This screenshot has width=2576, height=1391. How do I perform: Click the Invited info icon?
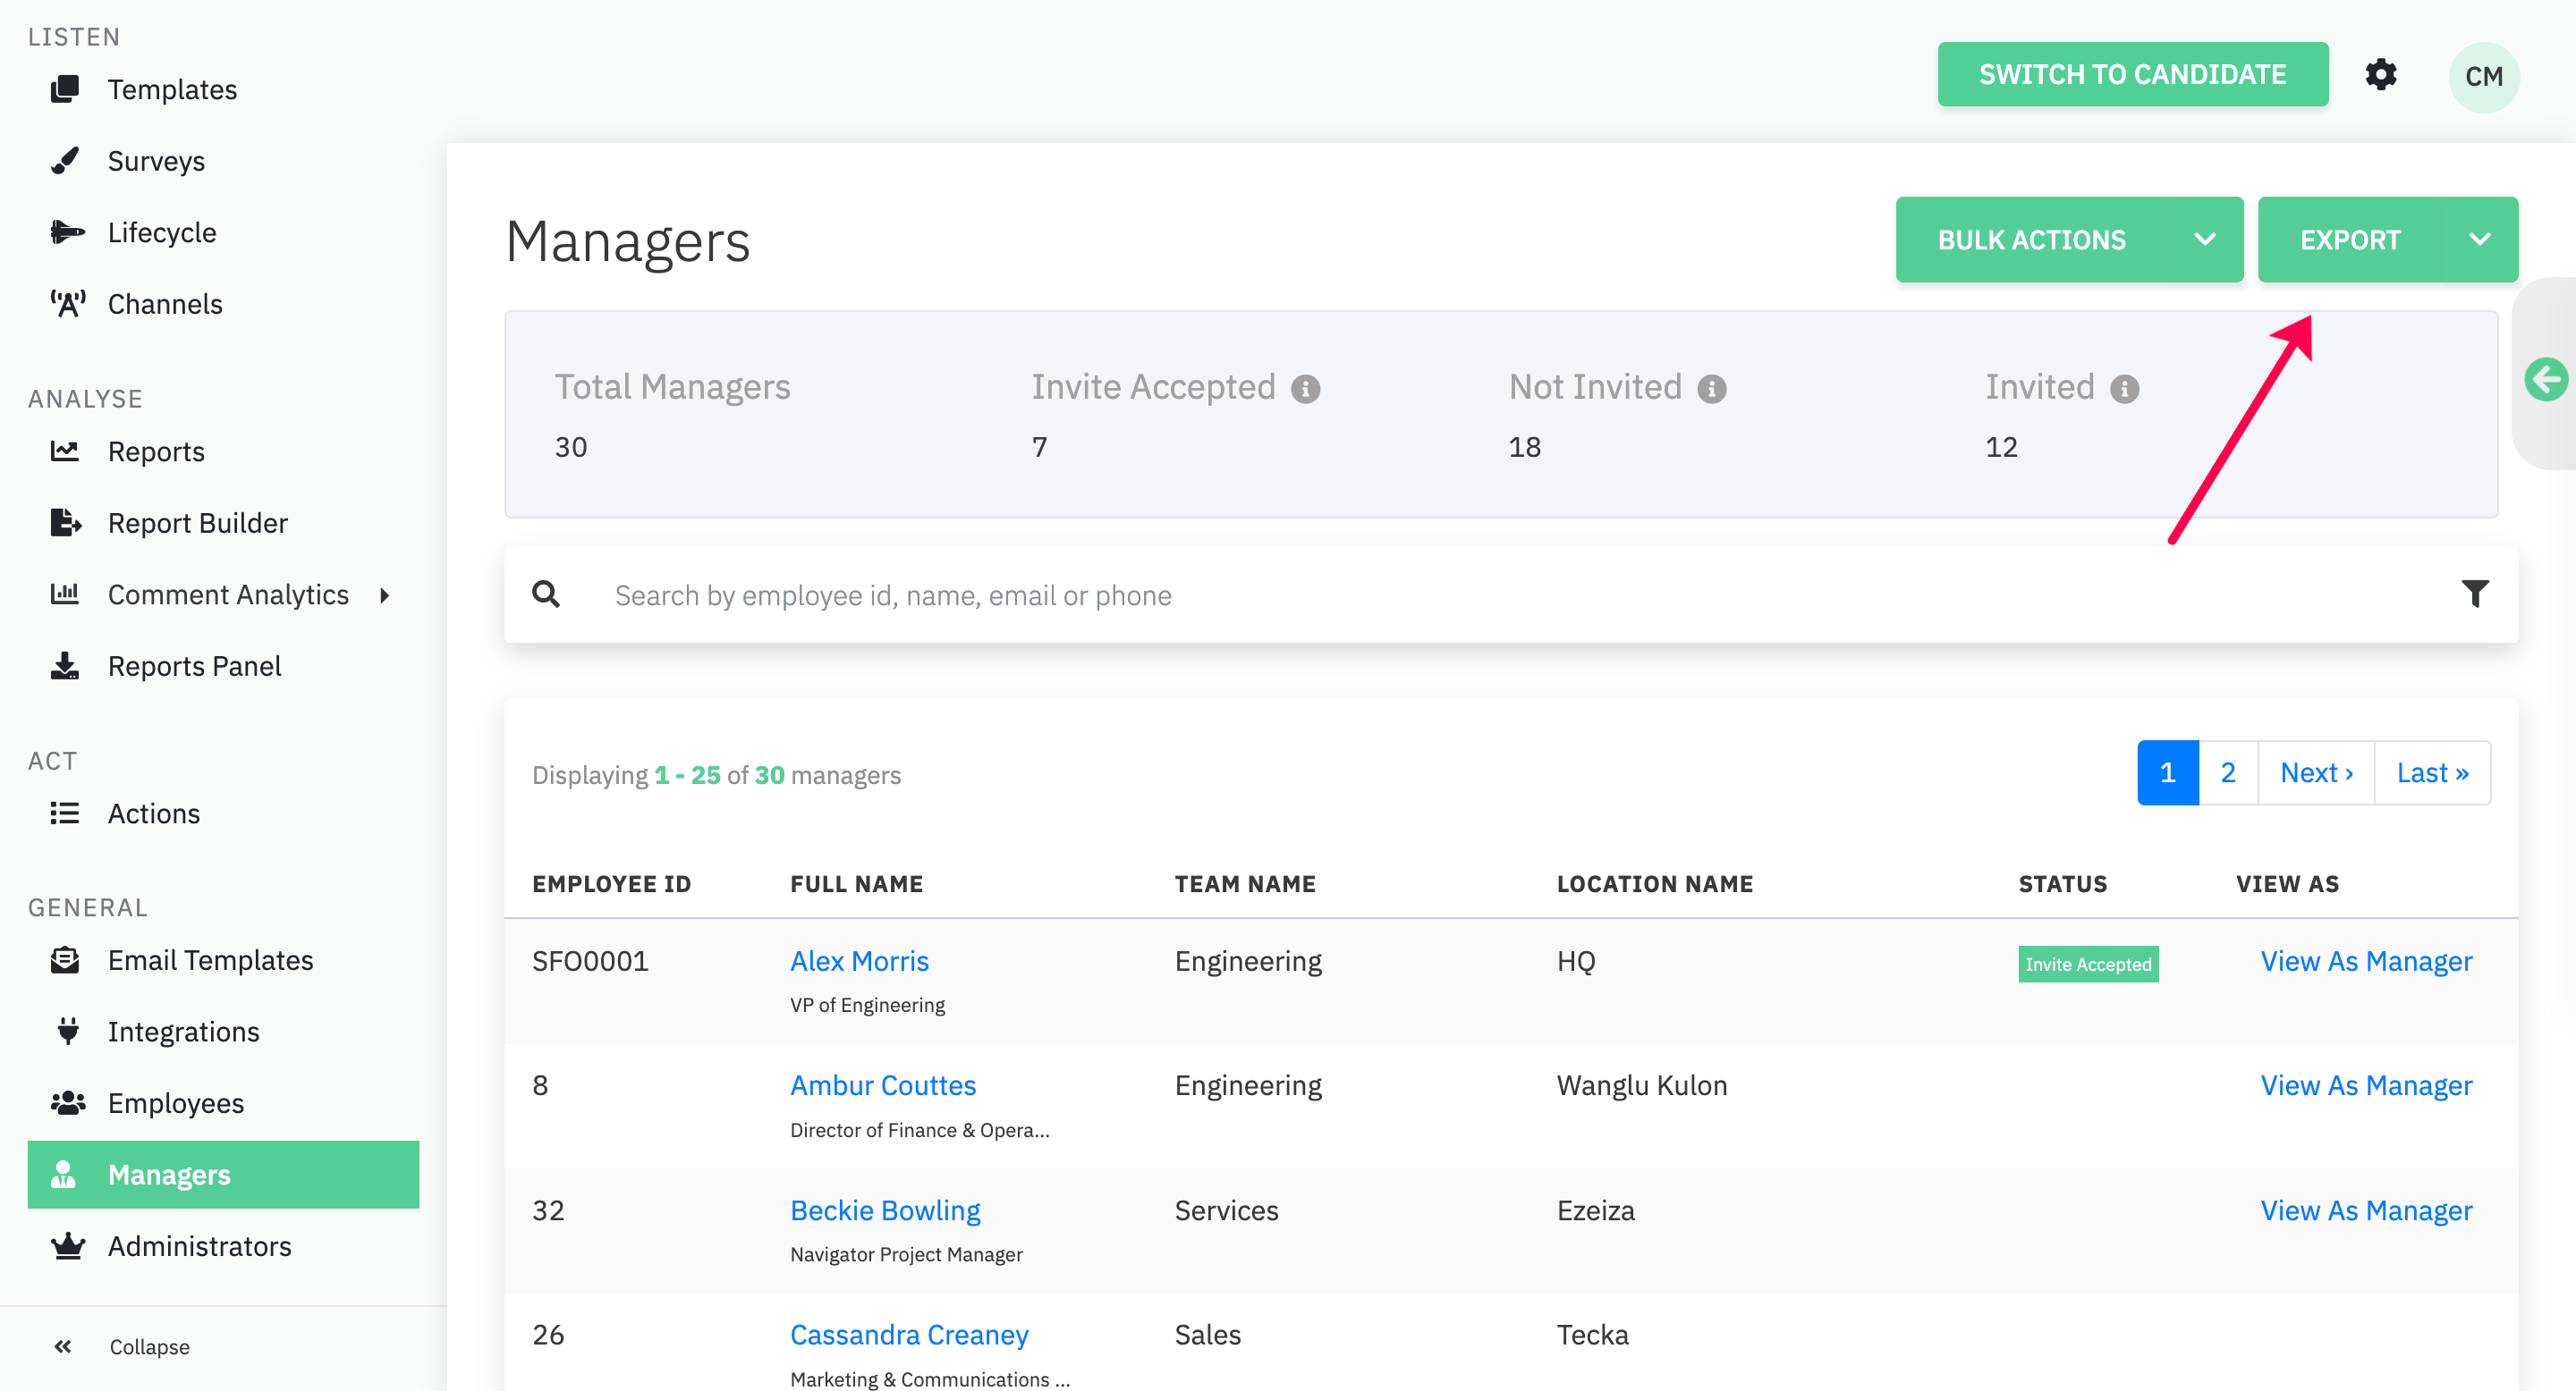[2124, 389]
